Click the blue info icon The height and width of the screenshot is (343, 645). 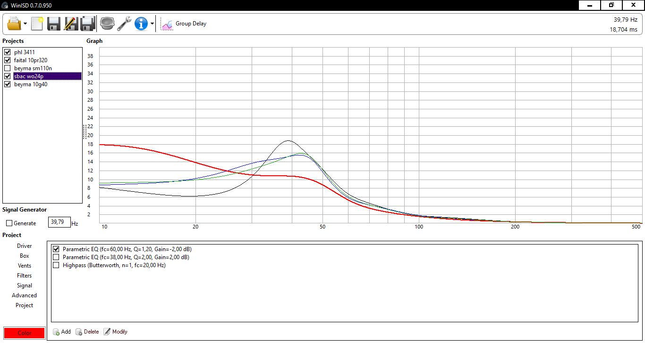(141, 24)
